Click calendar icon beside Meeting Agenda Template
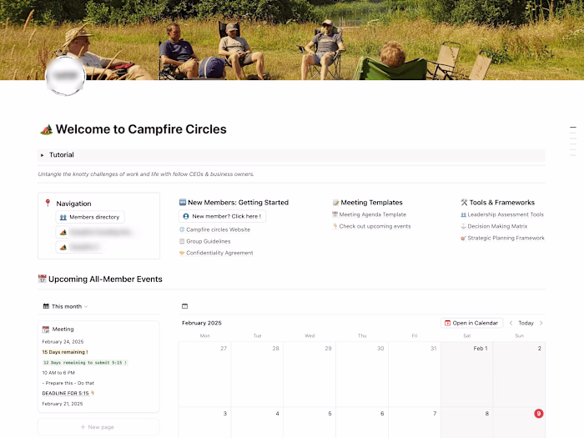This screenshot has width=584, height=438. point(335,214)
